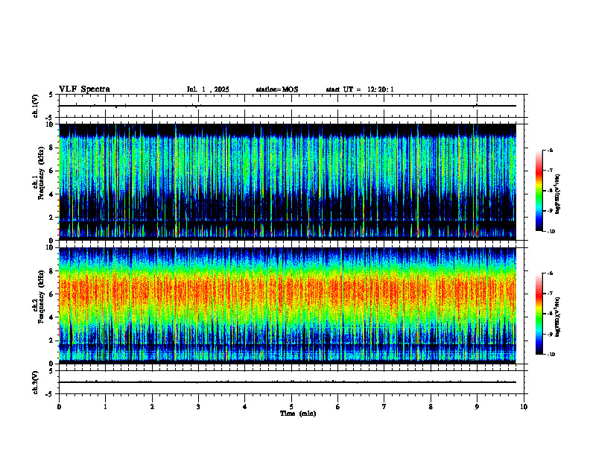Click time axis tick label "1"
The width and height of the screenshot is (590, 456).
pos(105,407)
